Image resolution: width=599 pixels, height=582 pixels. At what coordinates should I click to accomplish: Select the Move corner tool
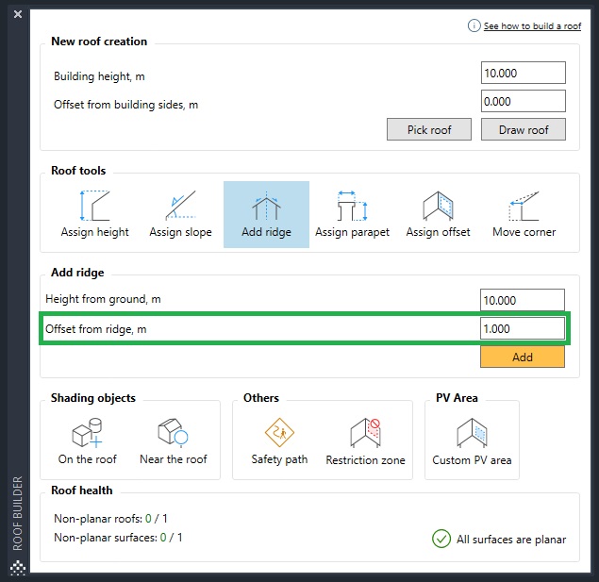pos(524,214)
